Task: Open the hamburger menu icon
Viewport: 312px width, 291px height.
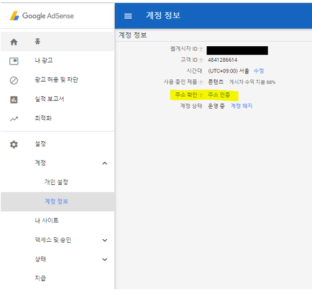Action: coord(128,16)
